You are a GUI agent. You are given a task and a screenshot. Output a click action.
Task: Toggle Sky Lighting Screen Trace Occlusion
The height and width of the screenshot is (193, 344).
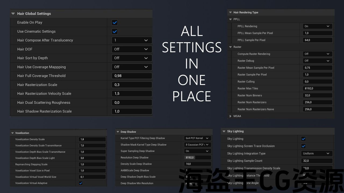(303, 146)
